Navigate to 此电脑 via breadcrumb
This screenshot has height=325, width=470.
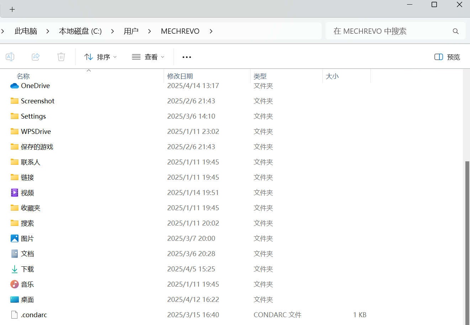click(x=26, y=31)
